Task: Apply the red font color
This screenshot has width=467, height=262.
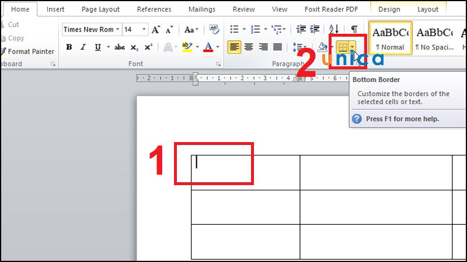Action: point(208,47)
